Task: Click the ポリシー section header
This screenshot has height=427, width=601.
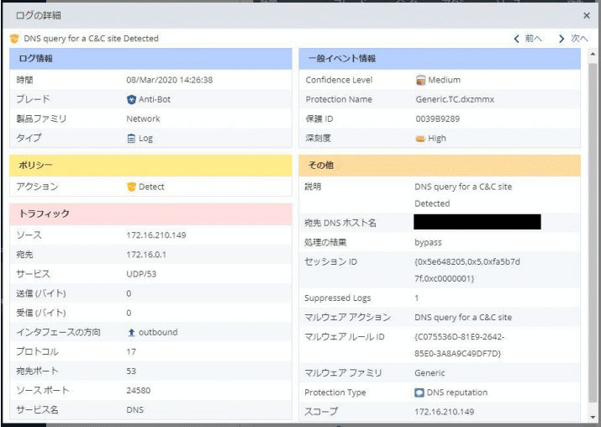Action: tap(150, 166)
